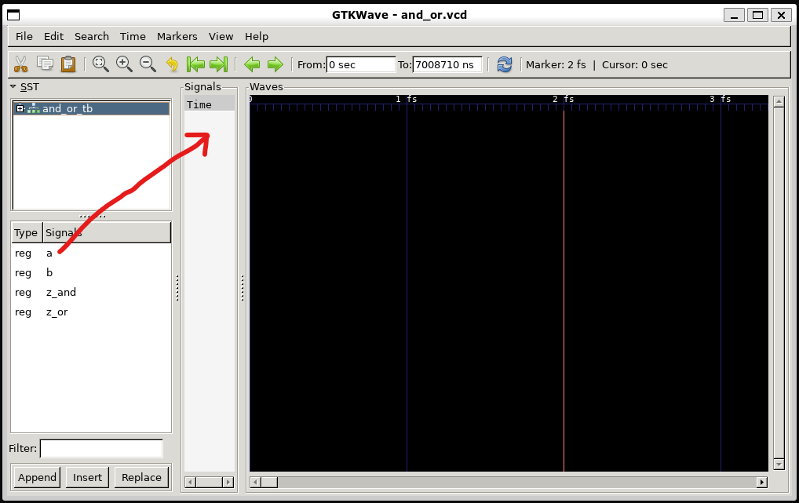Click the waves horizontal scrollbar thumb

(x=269, y=482)
